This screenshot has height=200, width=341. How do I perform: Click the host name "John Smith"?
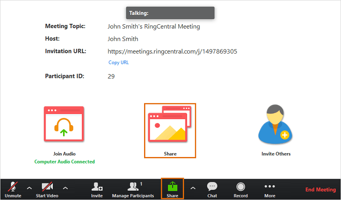point(123,39)
